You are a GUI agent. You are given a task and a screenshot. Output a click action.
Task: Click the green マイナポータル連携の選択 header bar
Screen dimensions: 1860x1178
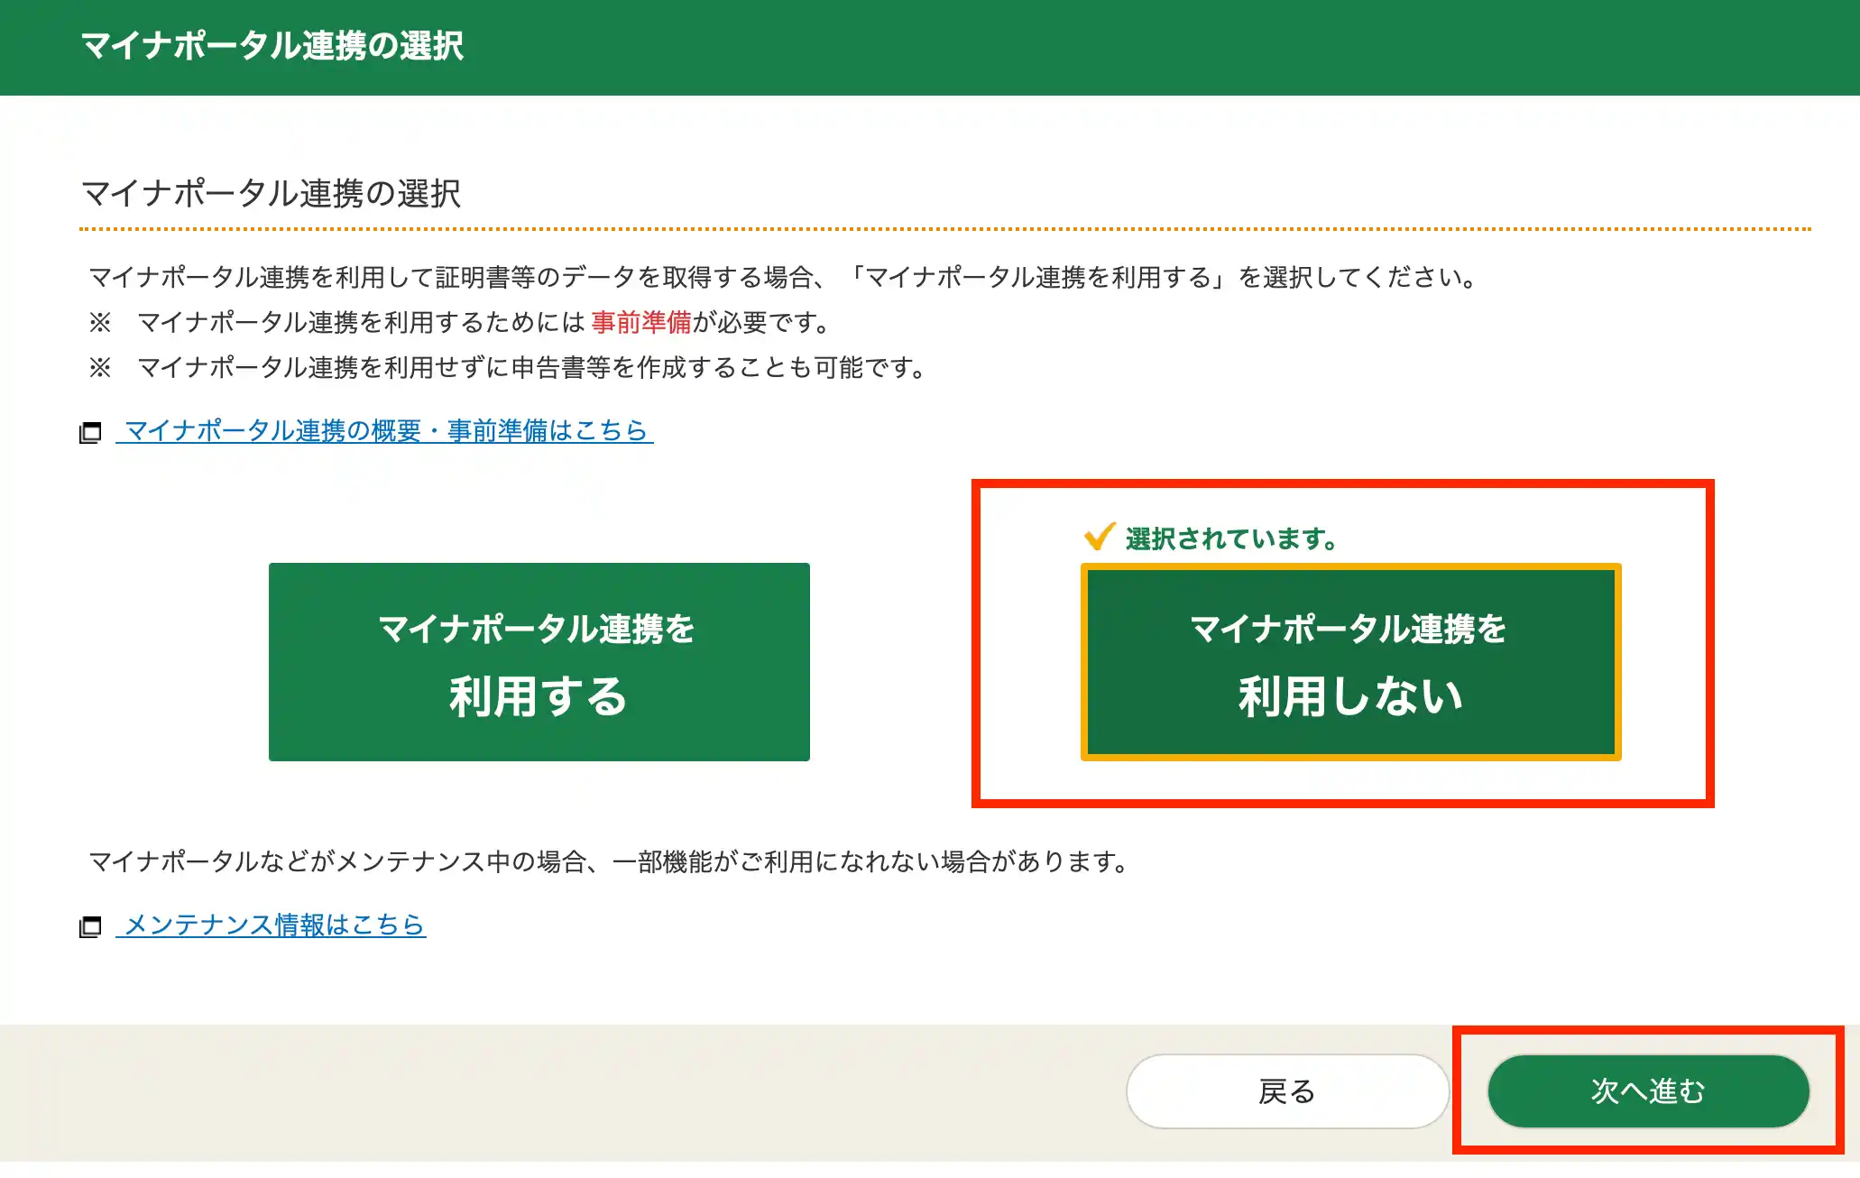pyautogui.click(x=930, y=46)
